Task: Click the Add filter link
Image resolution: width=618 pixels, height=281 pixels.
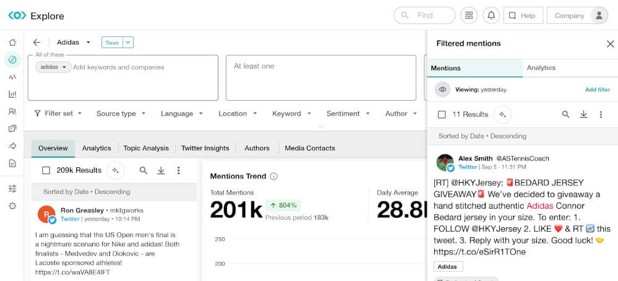Action: tap(598, 90)
